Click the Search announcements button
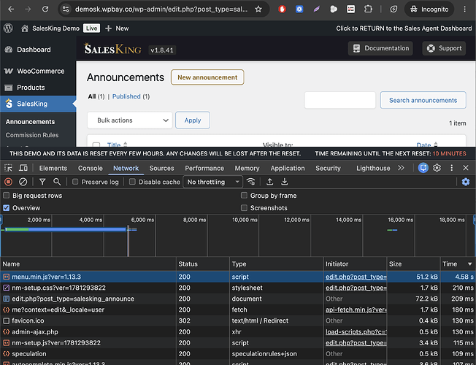Screen dimensions: 476x365 coord(423,100)
